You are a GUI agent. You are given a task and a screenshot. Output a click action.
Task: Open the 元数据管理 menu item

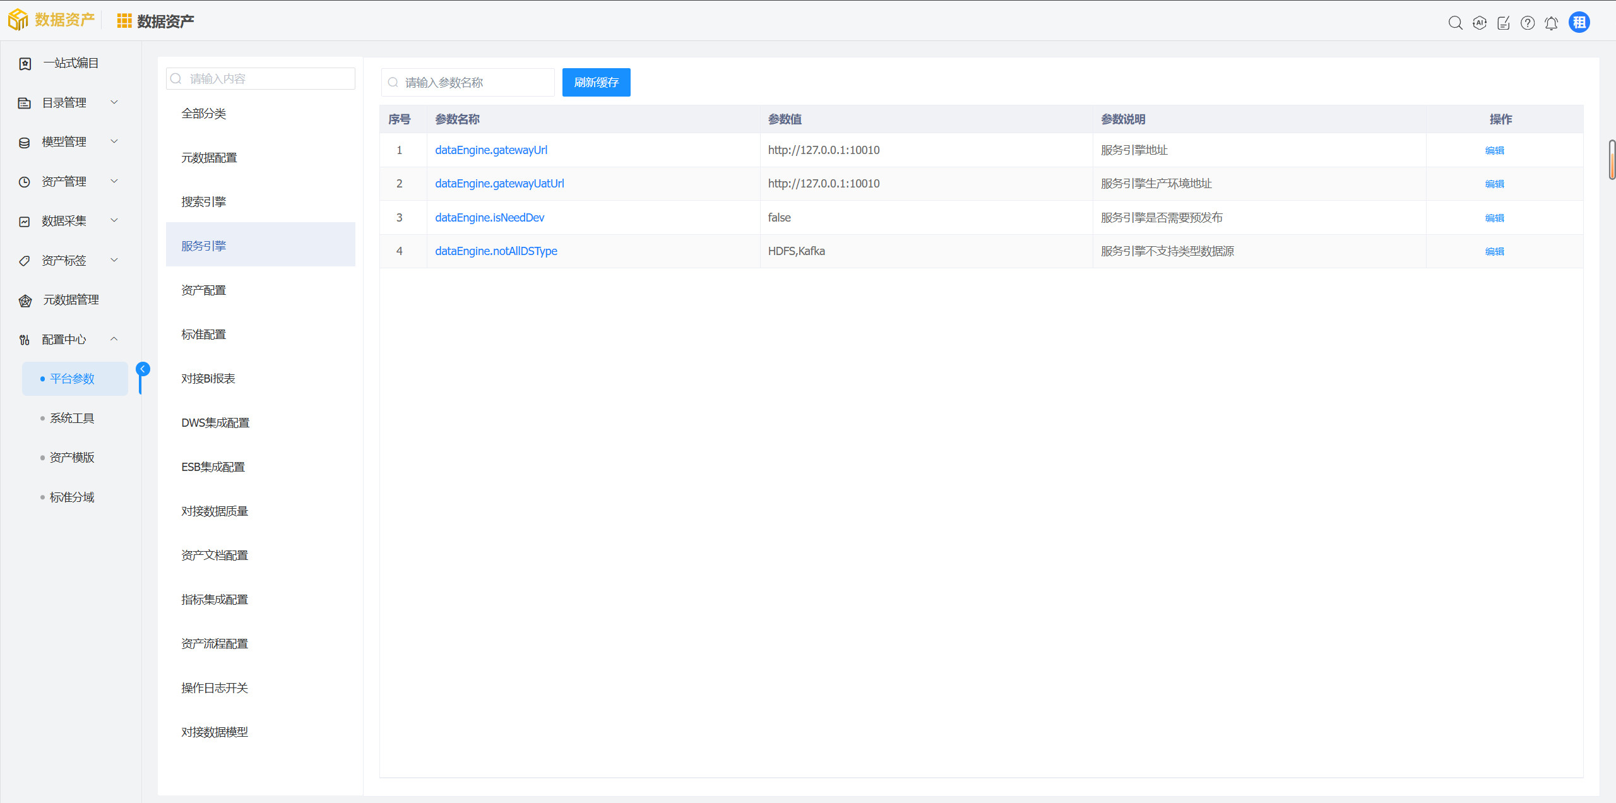click(70, 300)
